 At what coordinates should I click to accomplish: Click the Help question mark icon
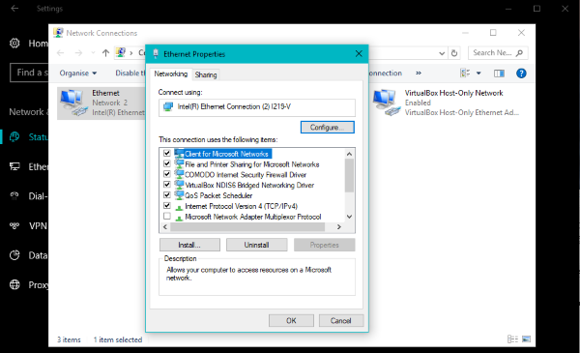point(521,74)
